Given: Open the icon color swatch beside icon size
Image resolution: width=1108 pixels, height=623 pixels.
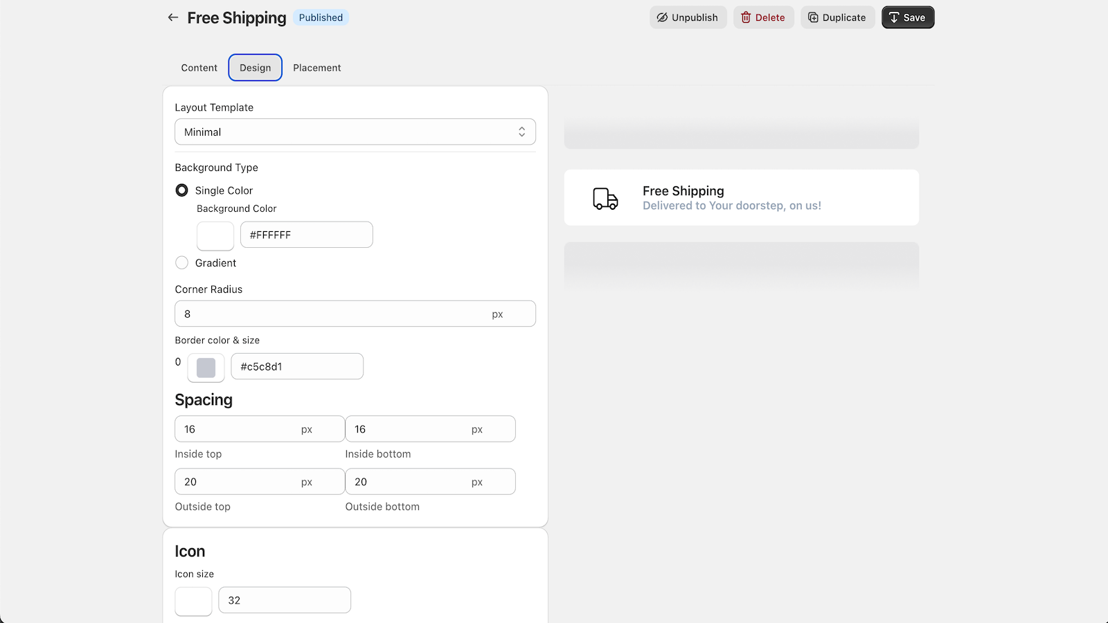Looking at the screenshot, I should coord(193,602).
